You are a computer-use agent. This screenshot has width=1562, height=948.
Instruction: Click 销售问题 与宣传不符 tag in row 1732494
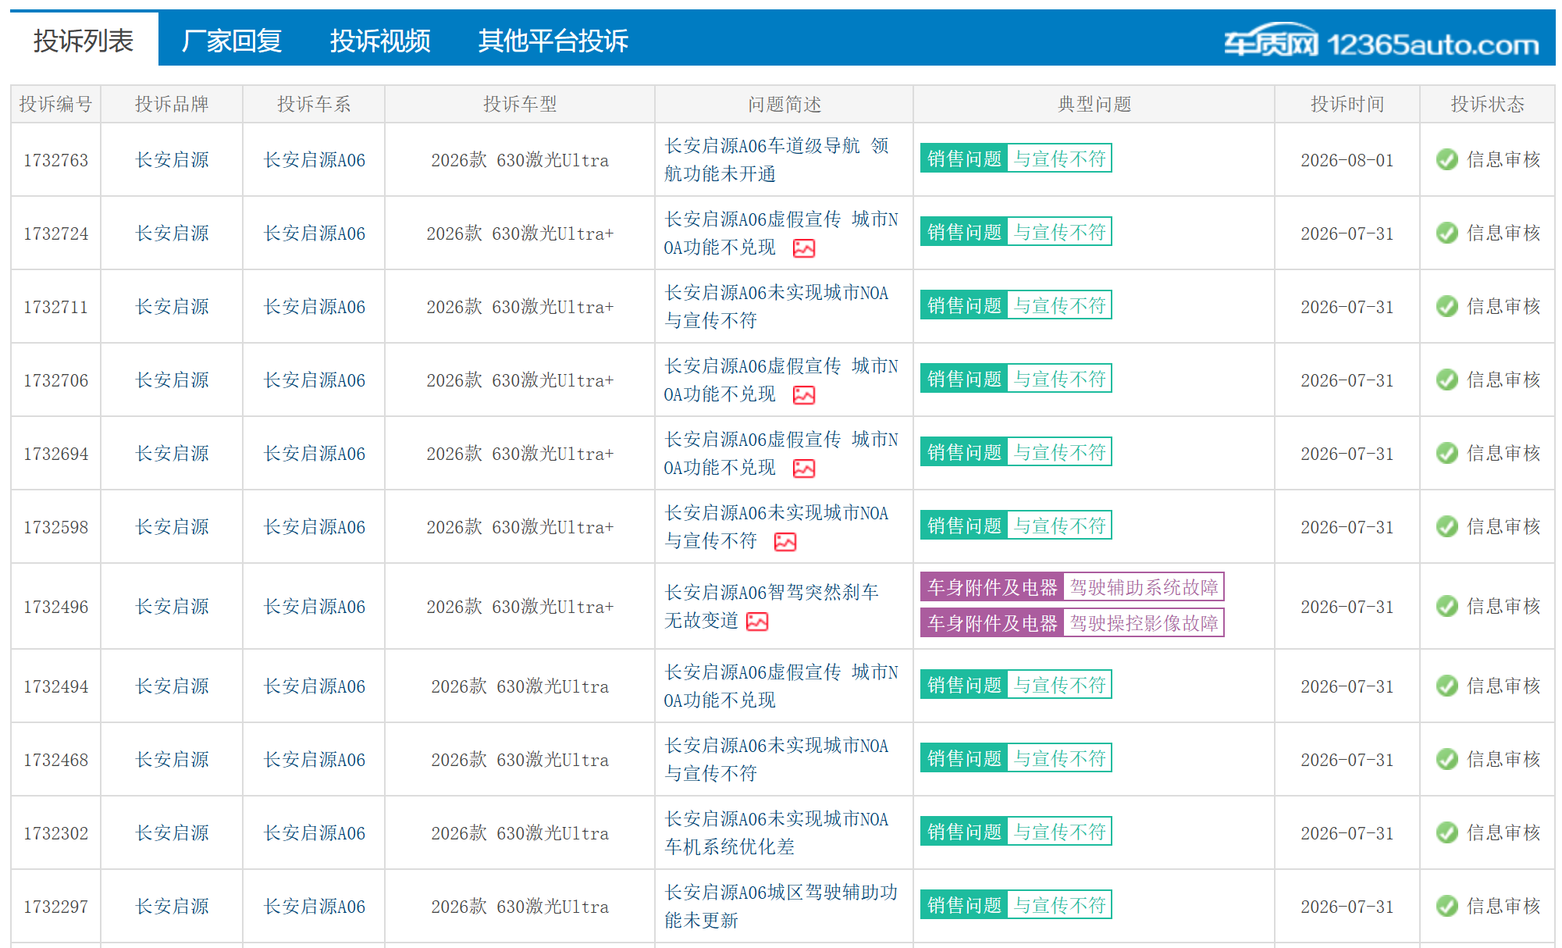(x=1016, y=685)
